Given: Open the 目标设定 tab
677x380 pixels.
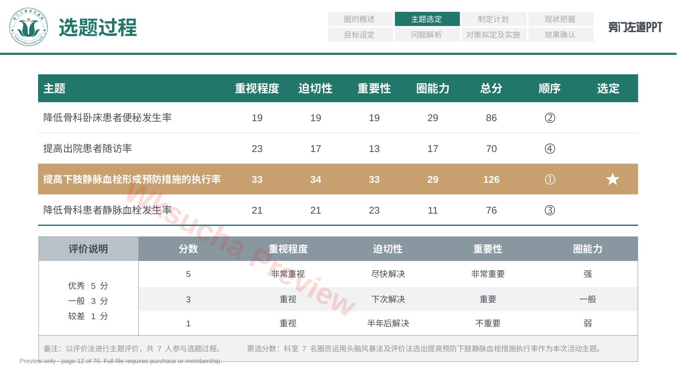Looking at the screenshot, I should 360,35.
